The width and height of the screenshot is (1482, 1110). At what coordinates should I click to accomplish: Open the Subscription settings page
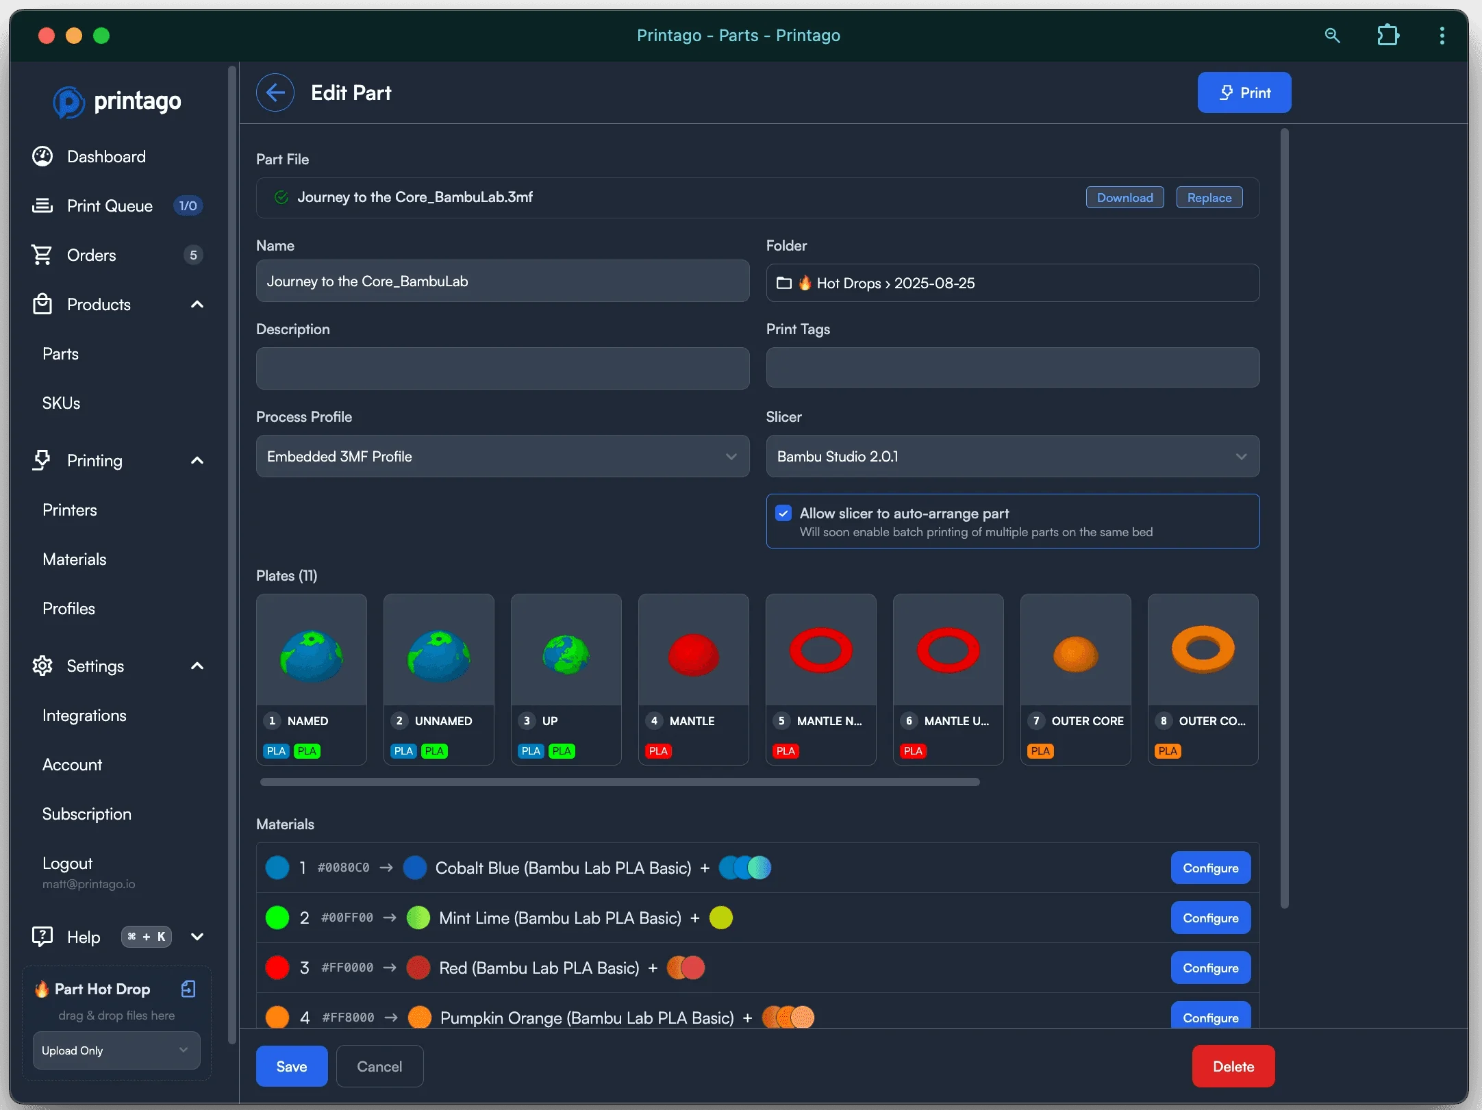point(86,813)
